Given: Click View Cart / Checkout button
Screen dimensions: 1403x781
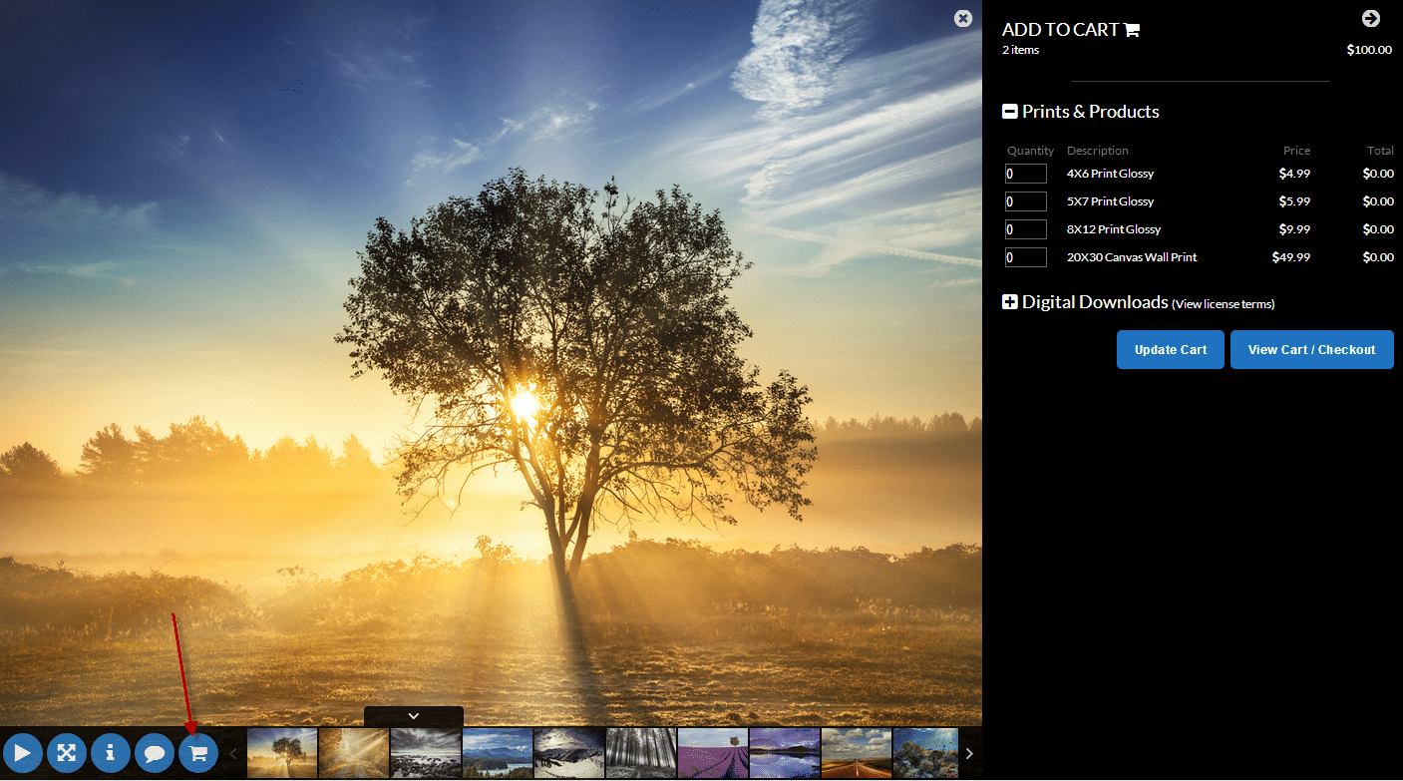Looking at the screenshot, I should point(1312,350).
